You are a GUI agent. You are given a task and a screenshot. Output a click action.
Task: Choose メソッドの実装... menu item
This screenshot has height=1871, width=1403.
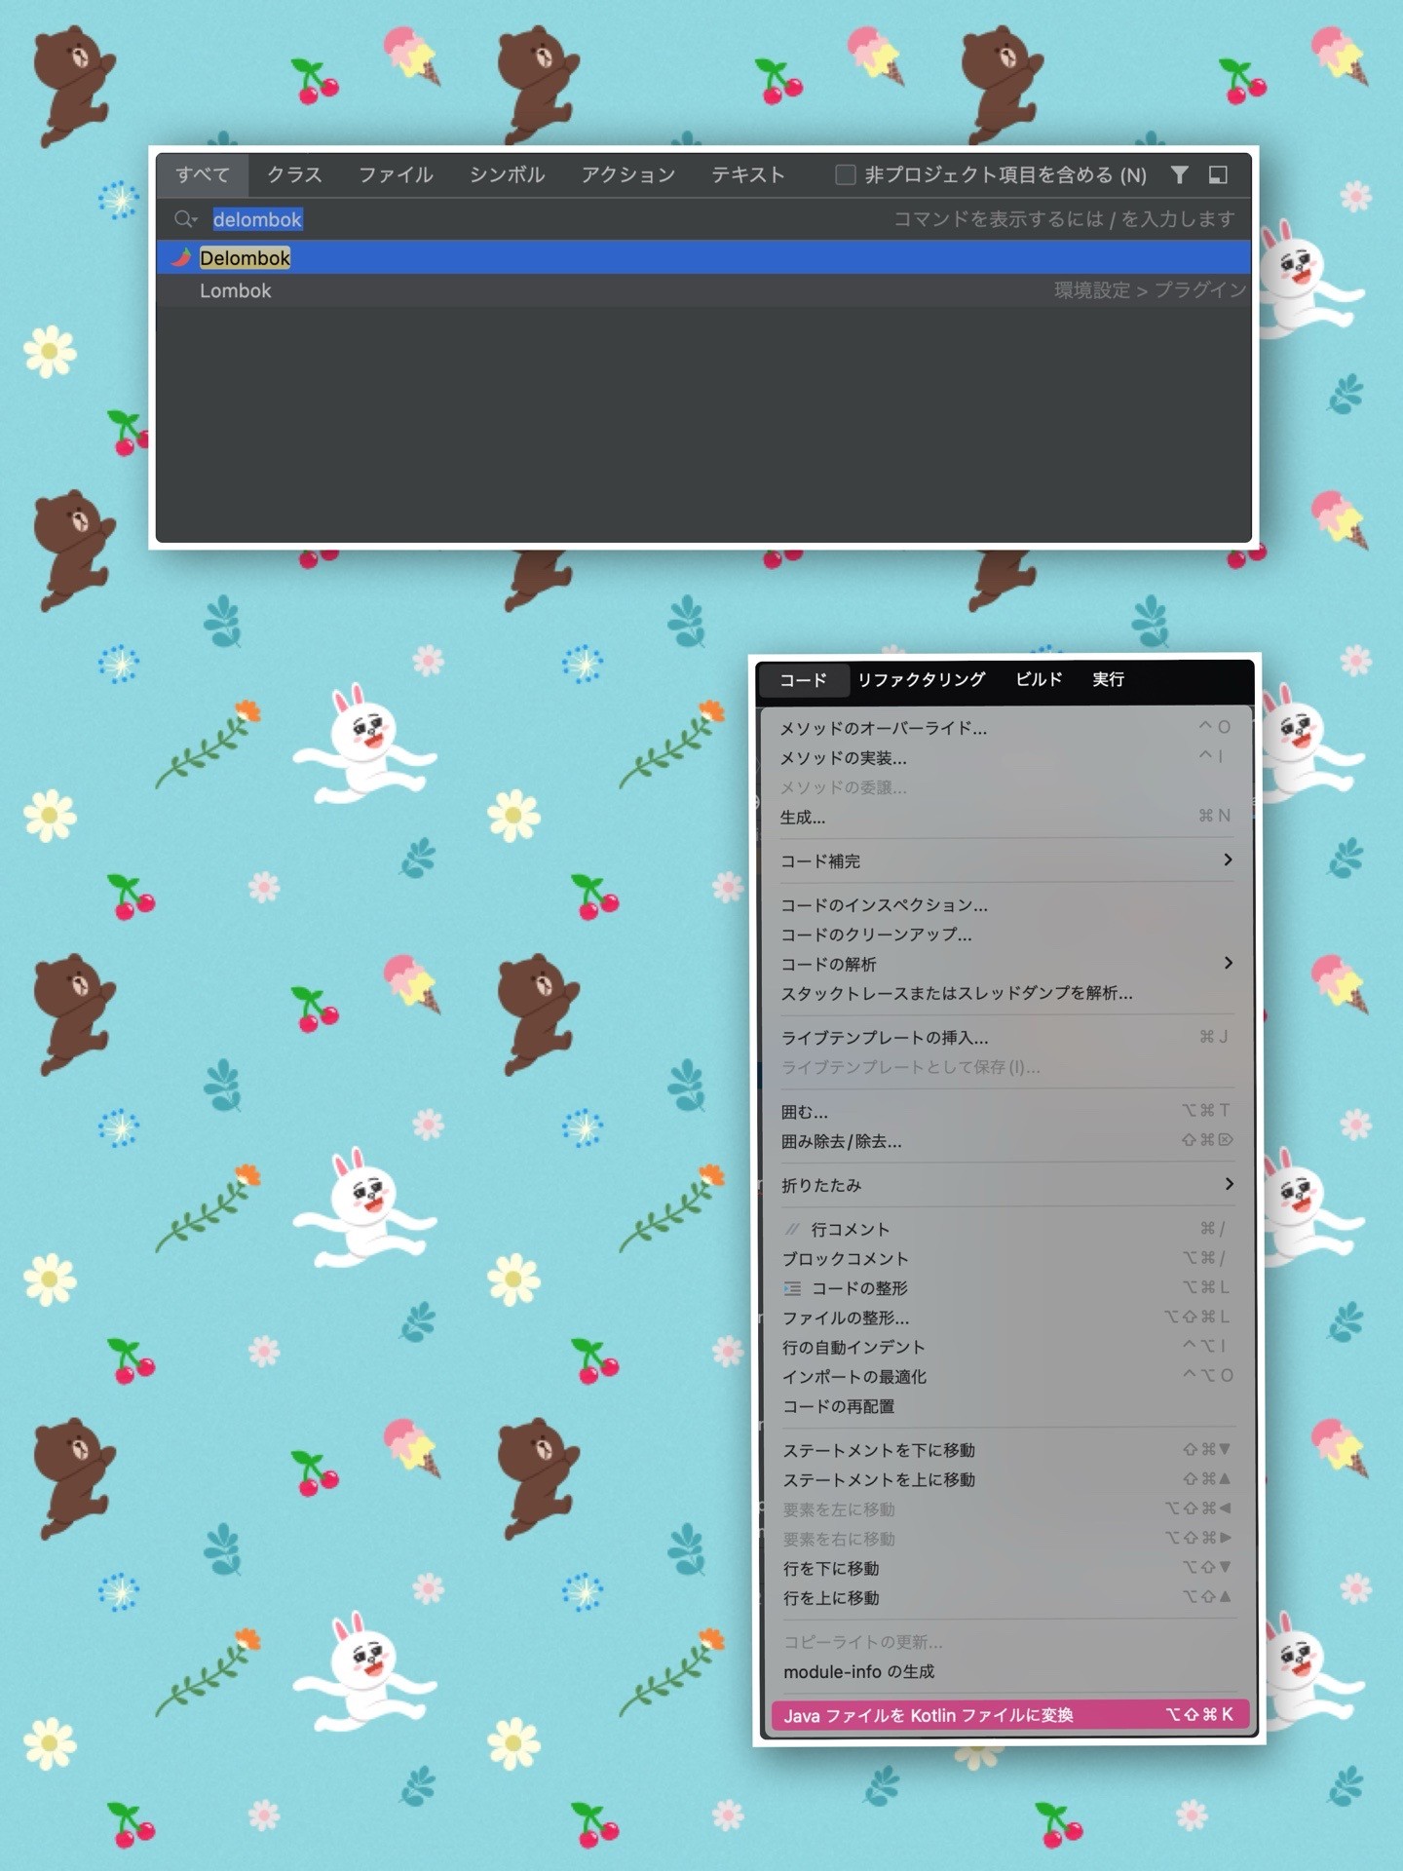[x=1005, y=757]
